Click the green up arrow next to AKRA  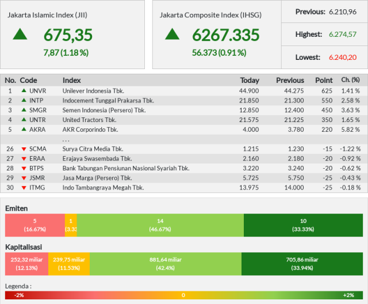coord(24,129)
